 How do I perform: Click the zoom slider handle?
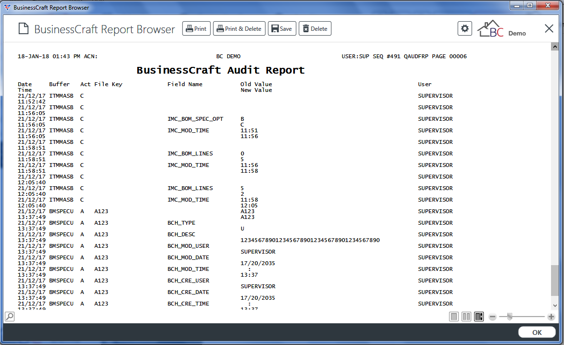(510, 317)
